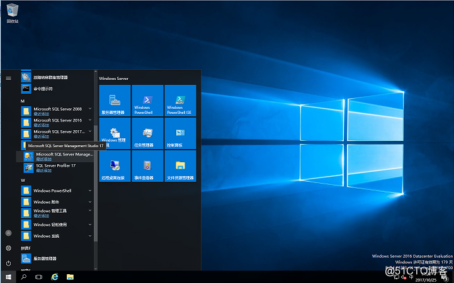454x283 pixels.
Task: Launch 故障转移群集管理器 from the app list
Action: pyautogui.click(x=57, y=77)
